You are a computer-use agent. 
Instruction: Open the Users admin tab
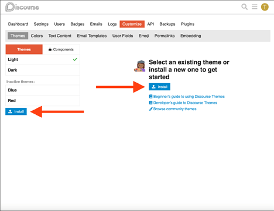pyautogui.click(x=60, y=24)
